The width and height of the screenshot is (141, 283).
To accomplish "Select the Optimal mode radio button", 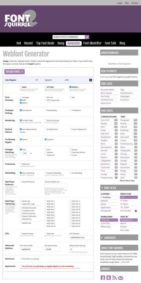I will pyautogui.click(x=46, y=87).
